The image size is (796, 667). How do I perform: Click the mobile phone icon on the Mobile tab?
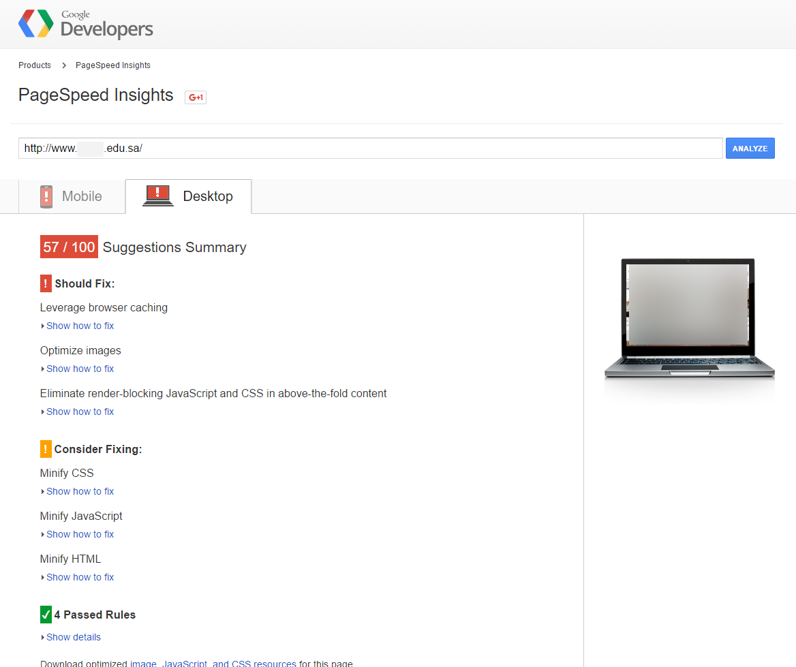46,196
